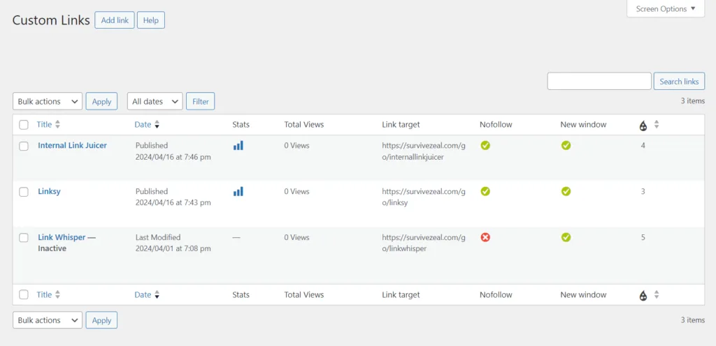Click the top Stats column header
Screen dimensions: 716x346
tap(241, 124)
